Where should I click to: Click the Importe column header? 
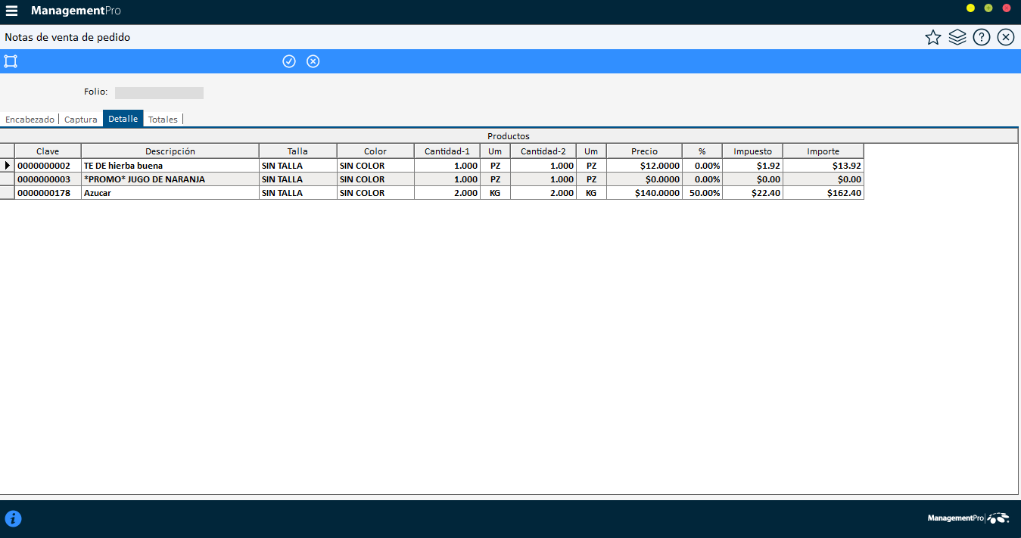coord(823,151)
